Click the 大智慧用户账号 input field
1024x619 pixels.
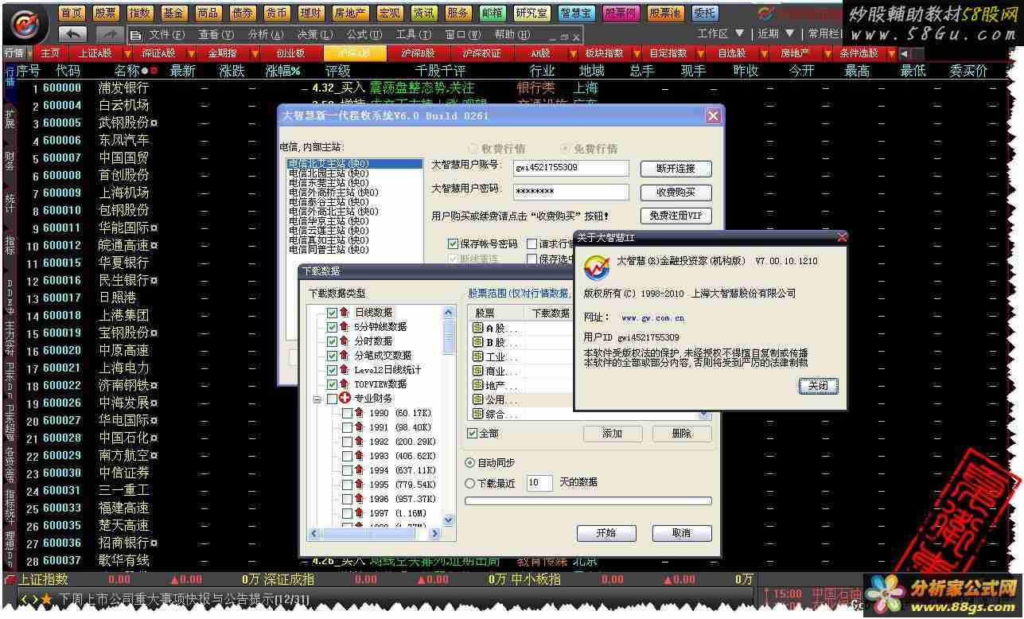click(570, 168)
